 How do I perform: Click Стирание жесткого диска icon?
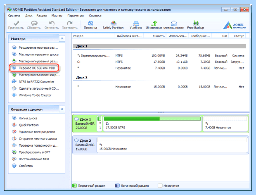point(14,138)
